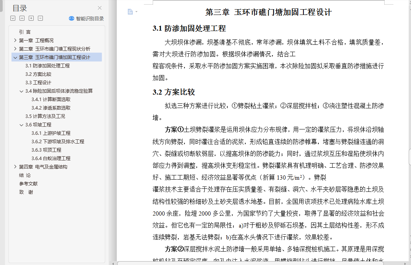Expand 第四章 电气及金属结构 chevron
This screenshot has width=411, height=265.
(15, 167)
